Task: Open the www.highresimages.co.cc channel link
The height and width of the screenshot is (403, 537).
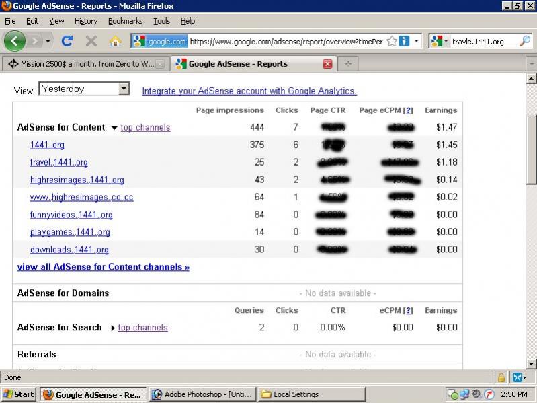Action: click(81, 197)
